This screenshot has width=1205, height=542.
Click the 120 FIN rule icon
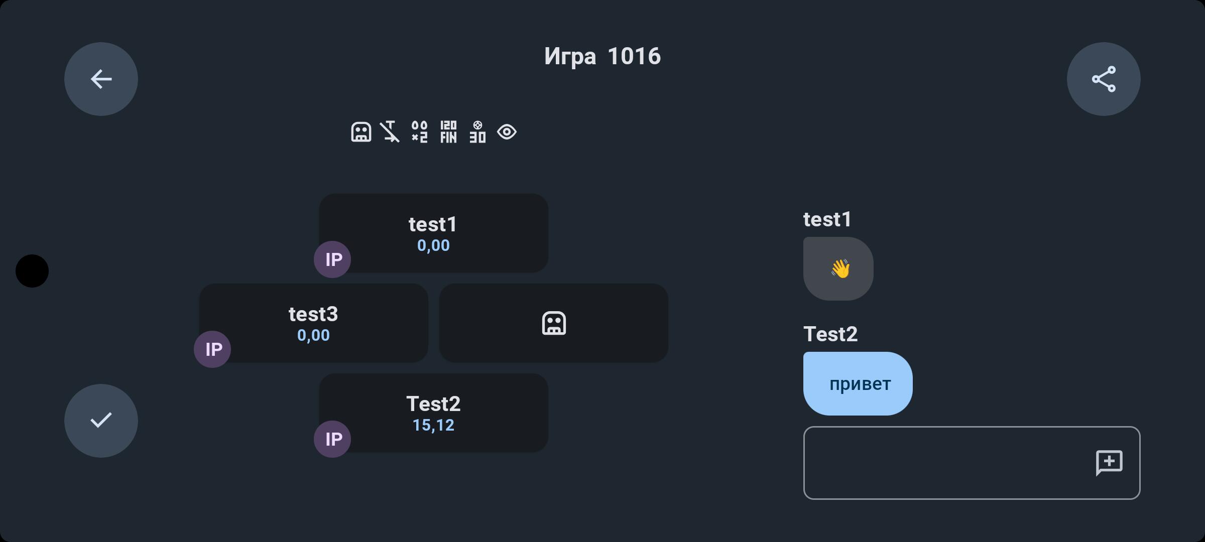click(x=448, y=132)
